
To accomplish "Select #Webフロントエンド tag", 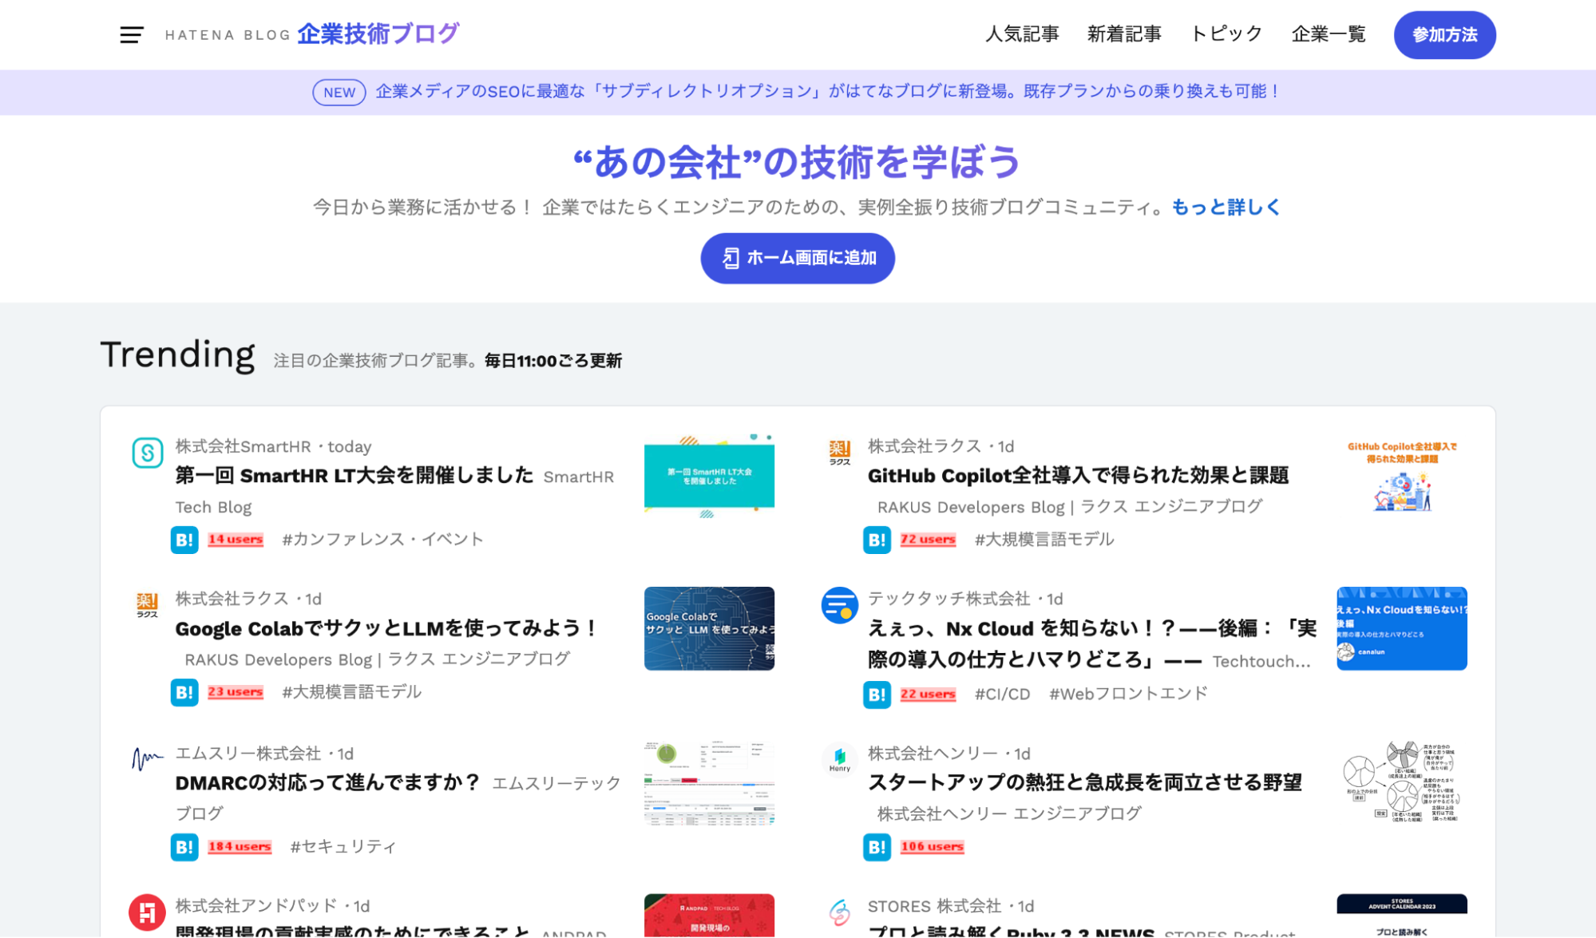I will (x=1128, y=695).
